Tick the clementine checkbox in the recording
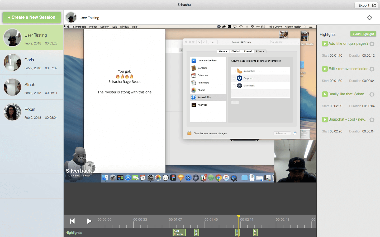This screenshot has height=237, width=380. tap(234, 71)
